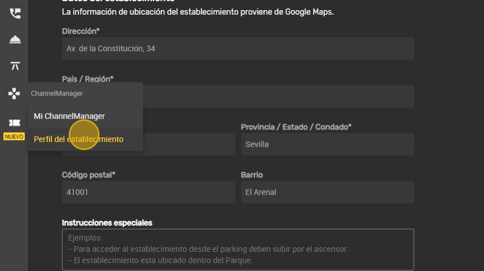Screen dimensions: 484x271
Task: Open the service bell sidebar icon
Action: (x=15, y=39)
